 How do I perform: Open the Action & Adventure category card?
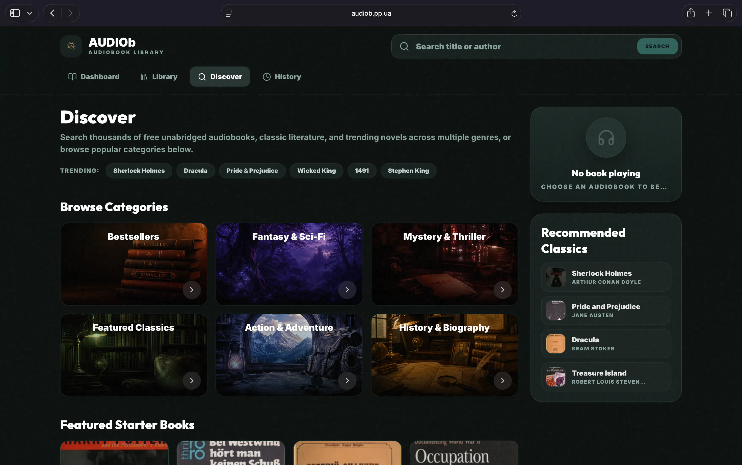[x=289, y=355]
